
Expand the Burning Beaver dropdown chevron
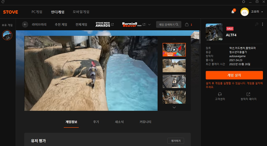point(149,25)
